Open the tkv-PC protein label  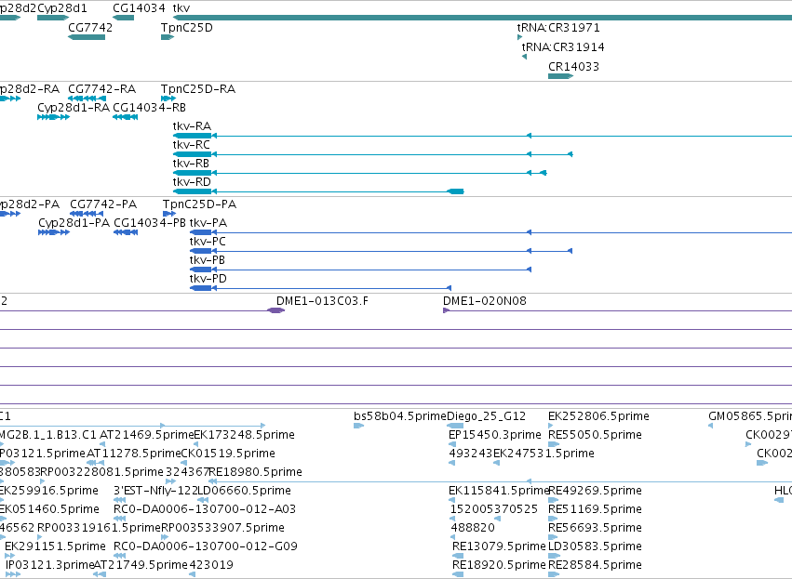coord(208,242)
